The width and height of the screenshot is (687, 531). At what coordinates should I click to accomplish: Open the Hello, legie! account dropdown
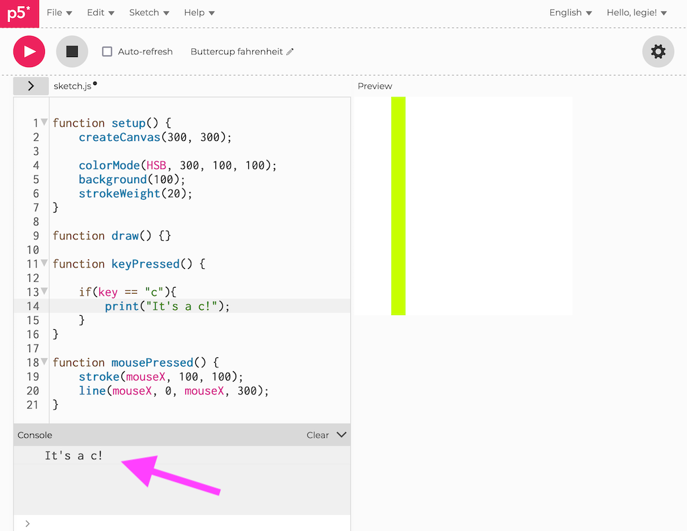(x=637, y=13)
